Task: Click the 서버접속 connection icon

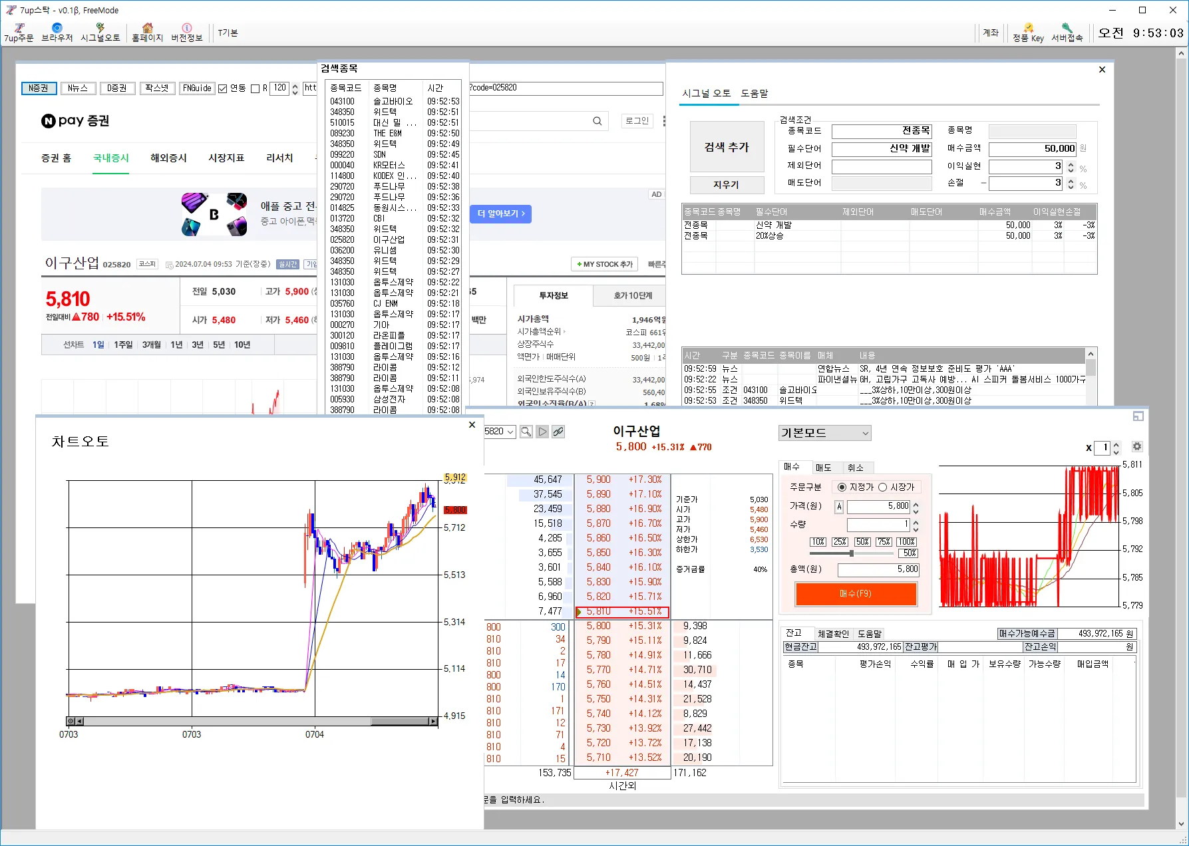Action: tap(1067, 33)
